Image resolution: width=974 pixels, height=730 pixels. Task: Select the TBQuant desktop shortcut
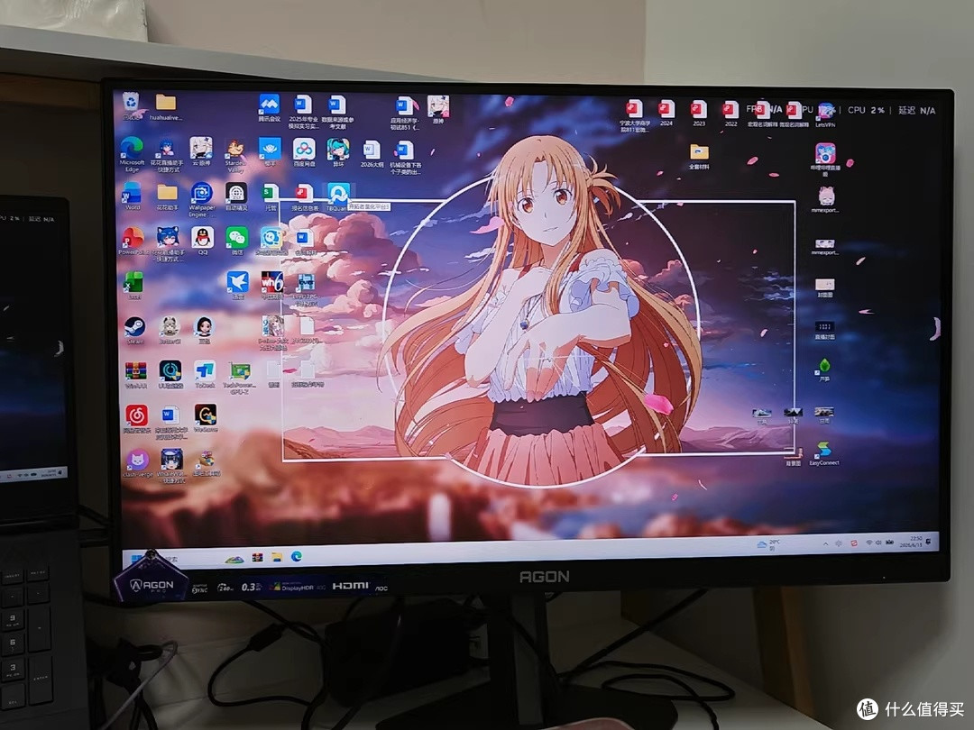pos(338,197)
